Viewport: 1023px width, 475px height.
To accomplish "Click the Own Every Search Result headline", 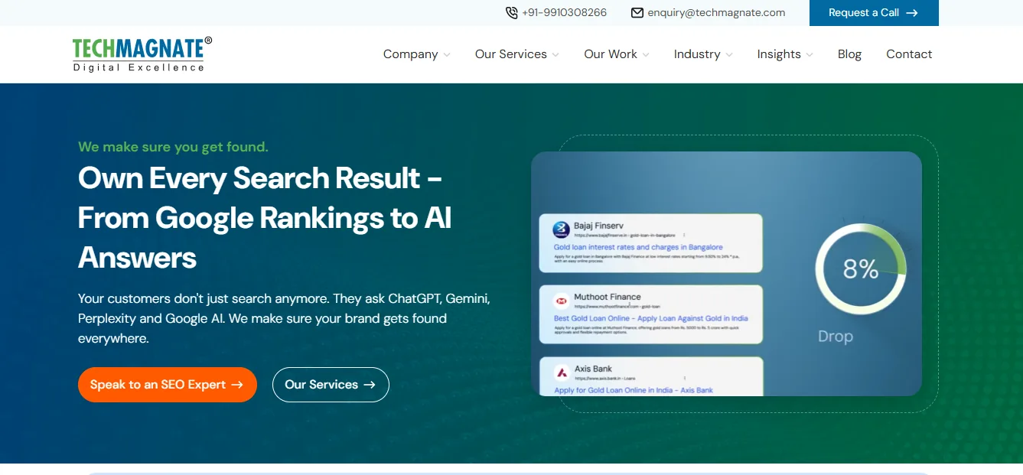I will [x=265, y=218].
